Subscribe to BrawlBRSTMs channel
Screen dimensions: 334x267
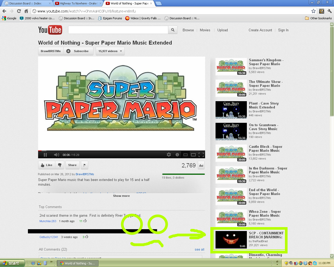78,51
